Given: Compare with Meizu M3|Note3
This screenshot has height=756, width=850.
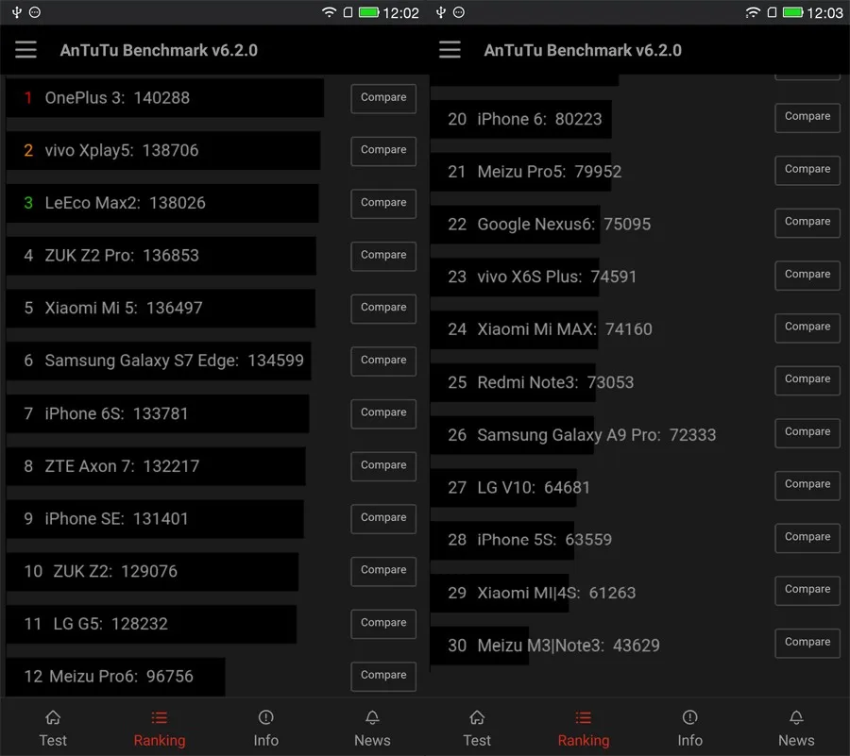Looking at the screenshot, I should (807, 643).
